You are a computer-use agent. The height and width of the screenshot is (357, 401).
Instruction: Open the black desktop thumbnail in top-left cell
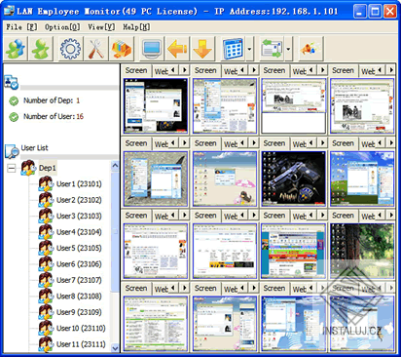coord(156,105)
